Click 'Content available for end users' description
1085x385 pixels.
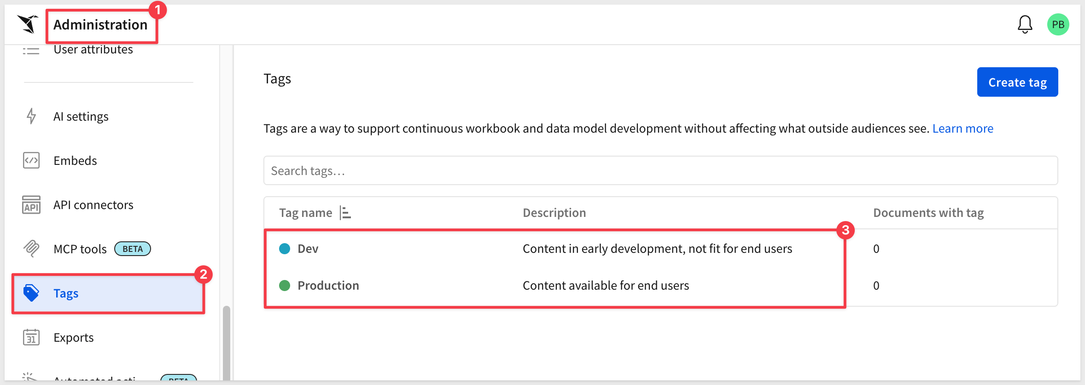click(x=606, y=286)
